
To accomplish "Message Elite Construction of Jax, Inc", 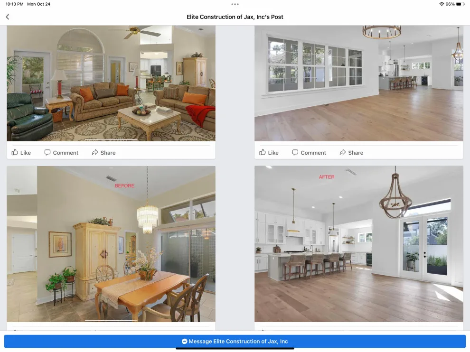I will tap(235, 341).
